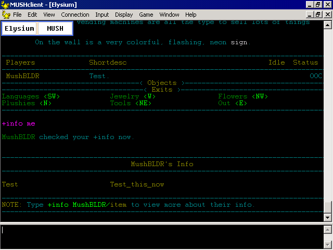Click the 'Test.' shortdesc text
The height and width of the screenshot is (250, 333).
click(x=99, y=76)
